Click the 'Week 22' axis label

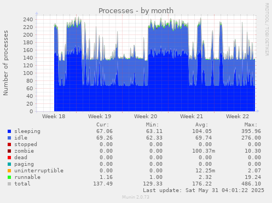(x=238, y=117)
